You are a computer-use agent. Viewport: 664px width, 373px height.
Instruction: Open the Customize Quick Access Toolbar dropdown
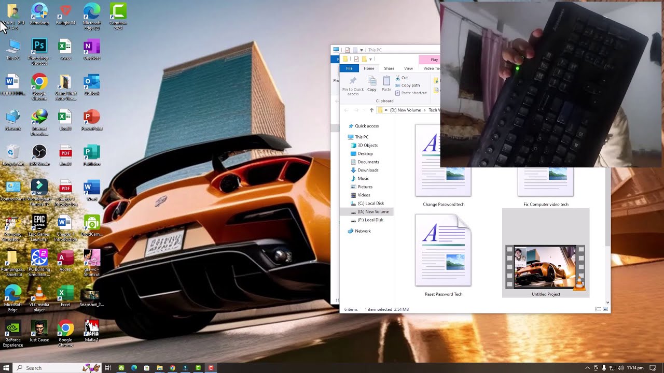pos(371,59)
